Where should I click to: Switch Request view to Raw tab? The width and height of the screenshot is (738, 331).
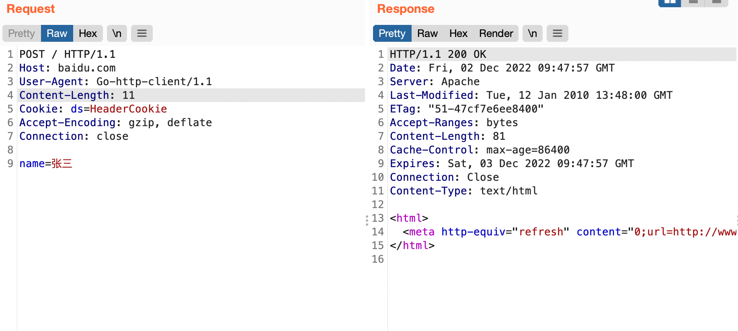[x=57, y=33]
